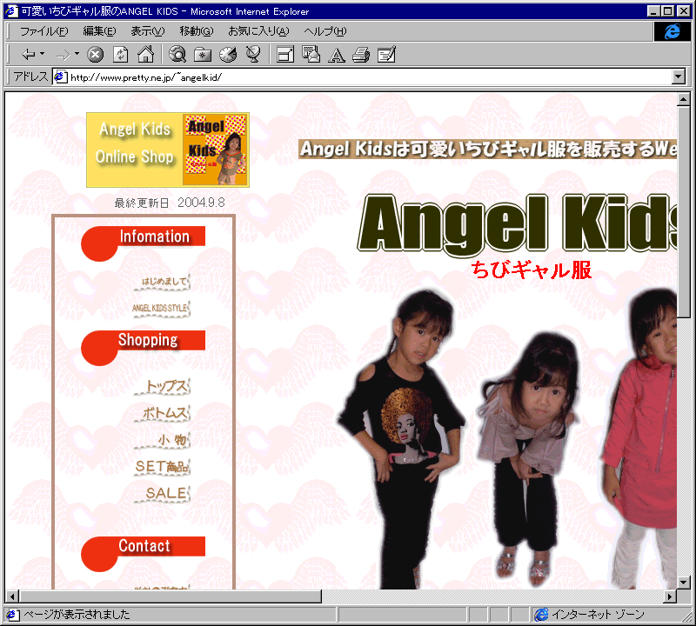Click the horizontal scrollbar thumb

[x=171, y=596]
